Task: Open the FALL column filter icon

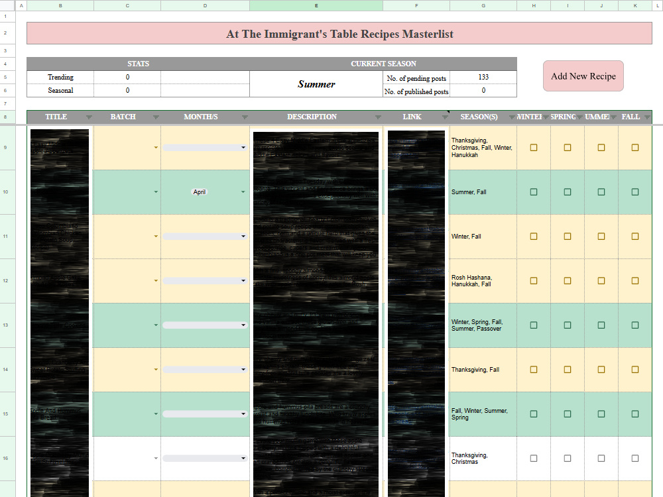Action: click(x=647, y=117)
